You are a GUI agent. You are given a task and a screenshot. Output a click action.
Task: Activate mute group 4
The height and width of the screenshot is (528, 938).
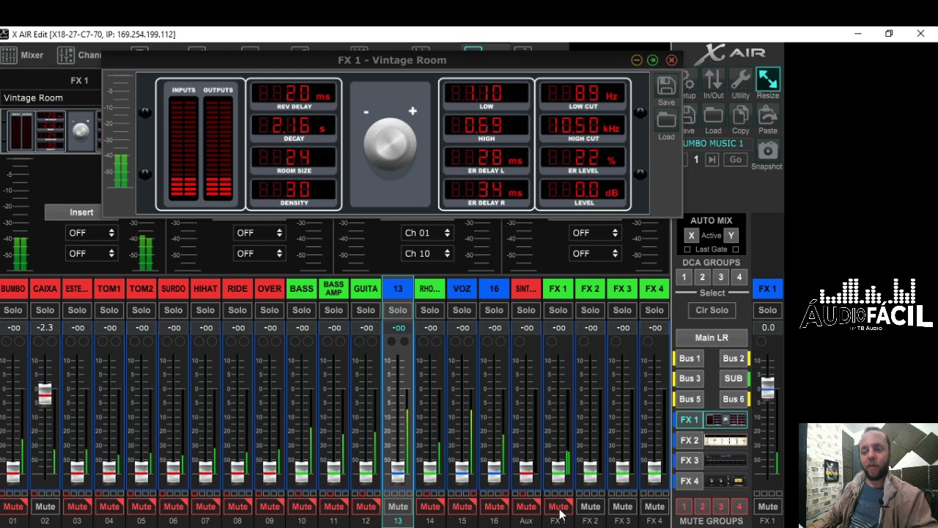click(x=739, y=507)
